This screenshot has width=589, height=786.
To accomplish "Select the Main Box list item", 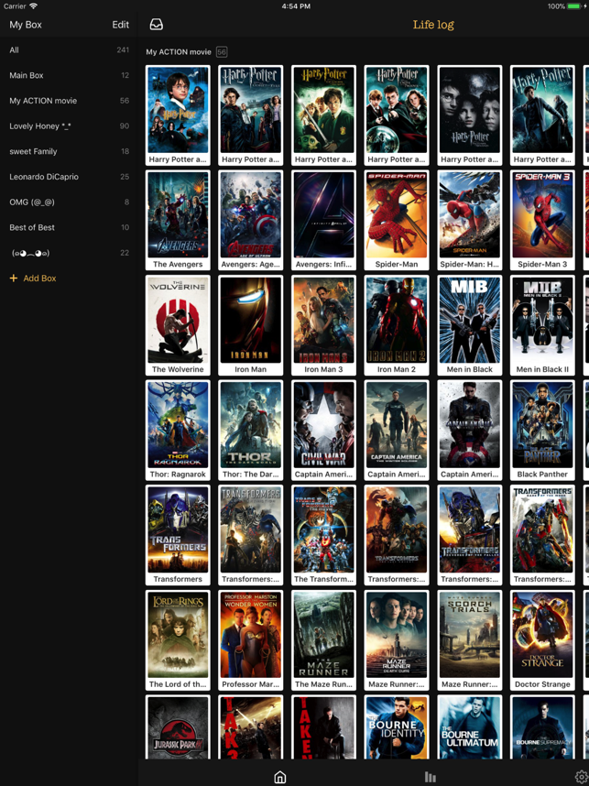I will [x=69, y=76].
